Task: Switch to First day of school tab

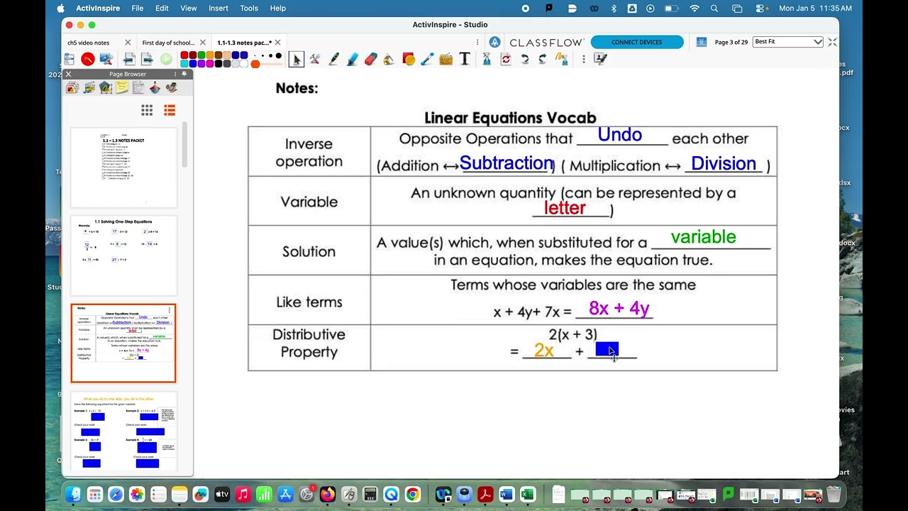Action: click(x=168, y=43)
